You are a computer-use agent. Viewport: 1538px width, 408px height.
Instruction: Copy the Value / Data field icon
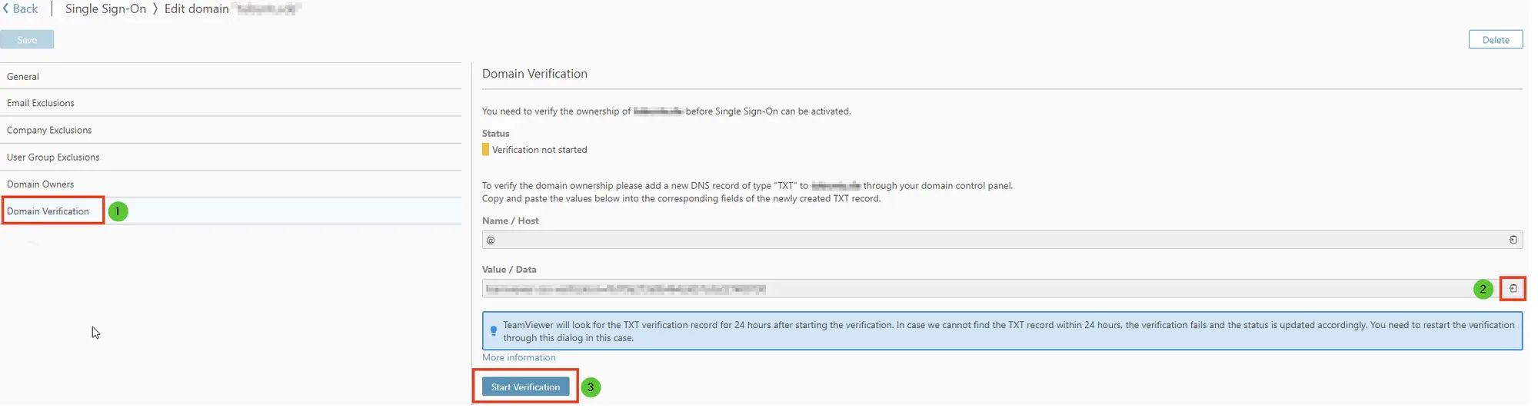point(1513,289)
